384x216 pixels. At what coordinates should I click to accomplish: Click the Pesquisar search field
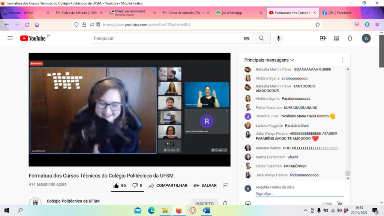click(167, 38)
